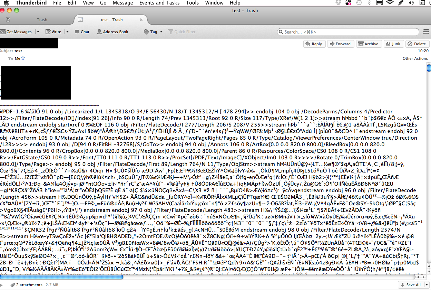This screenshot has height=290, width=431.
Task: Click the horizontal scrollbar thumb
Action: [62, 277]
